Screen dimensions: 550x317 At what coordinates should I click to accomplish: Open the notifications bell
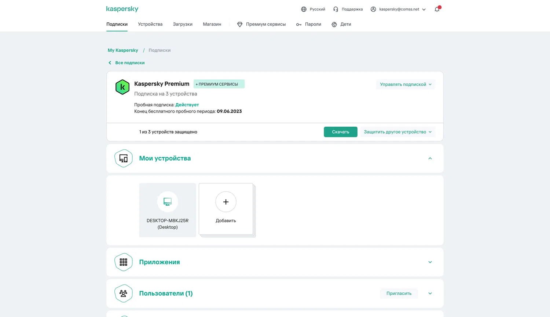coord(437,9)
